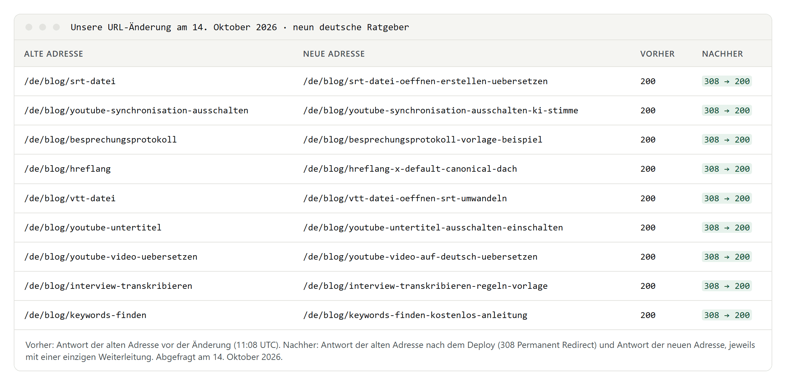Select new address vtt-datei-oeffnen-srt-umwandeln
786x385 pixels.
[x=405, y=199]
